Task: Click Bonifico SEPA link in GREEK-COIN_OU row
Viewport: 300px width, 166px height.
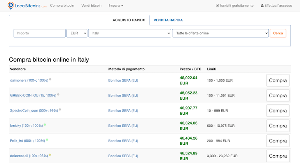Action: coord(123,96)
